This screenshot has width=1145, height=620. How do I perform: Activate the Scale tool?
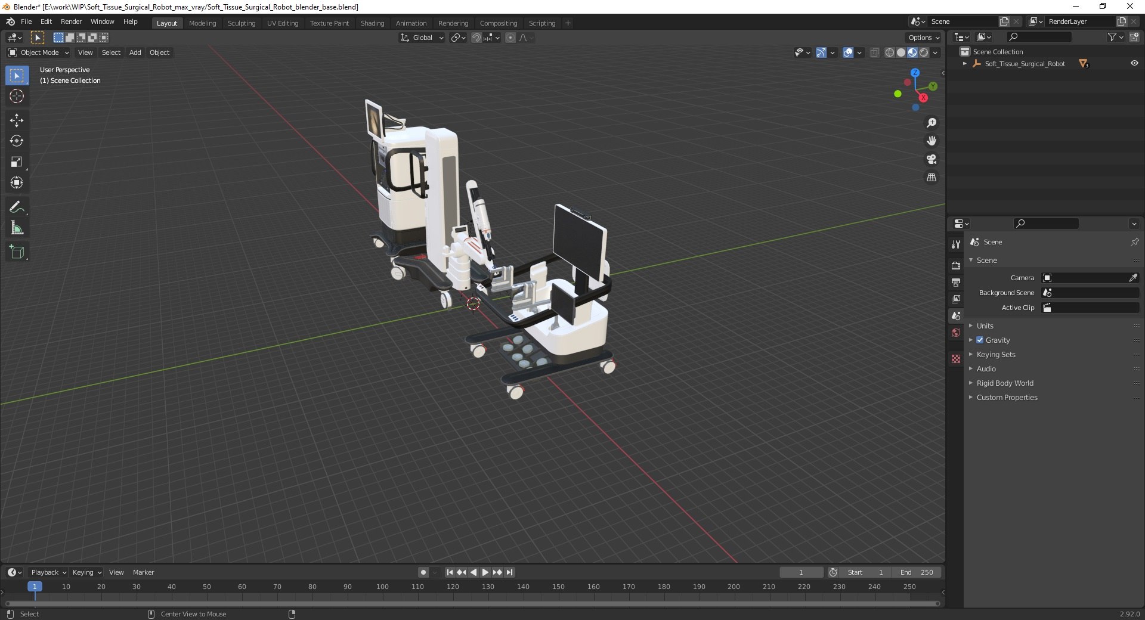tap(17, 162)
